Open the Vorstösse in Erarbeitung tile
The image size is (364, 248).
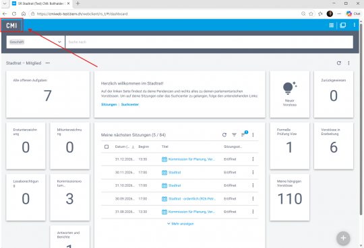(x=334, y=146)
